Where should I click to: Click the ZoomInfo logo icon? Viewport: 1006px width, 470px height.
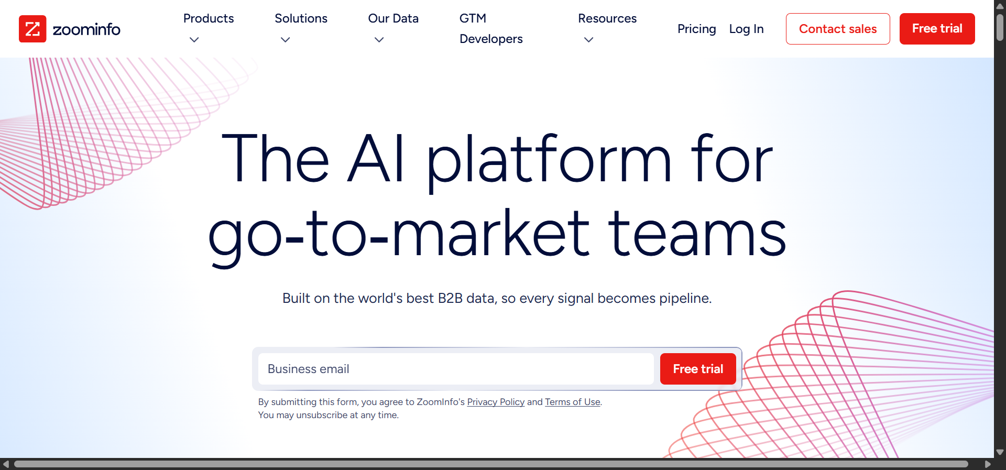[x=32, y=29]
